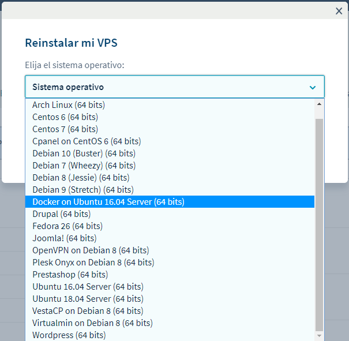
Task: Select Prestashop (64 bits) option
Action: coord(170,275)
